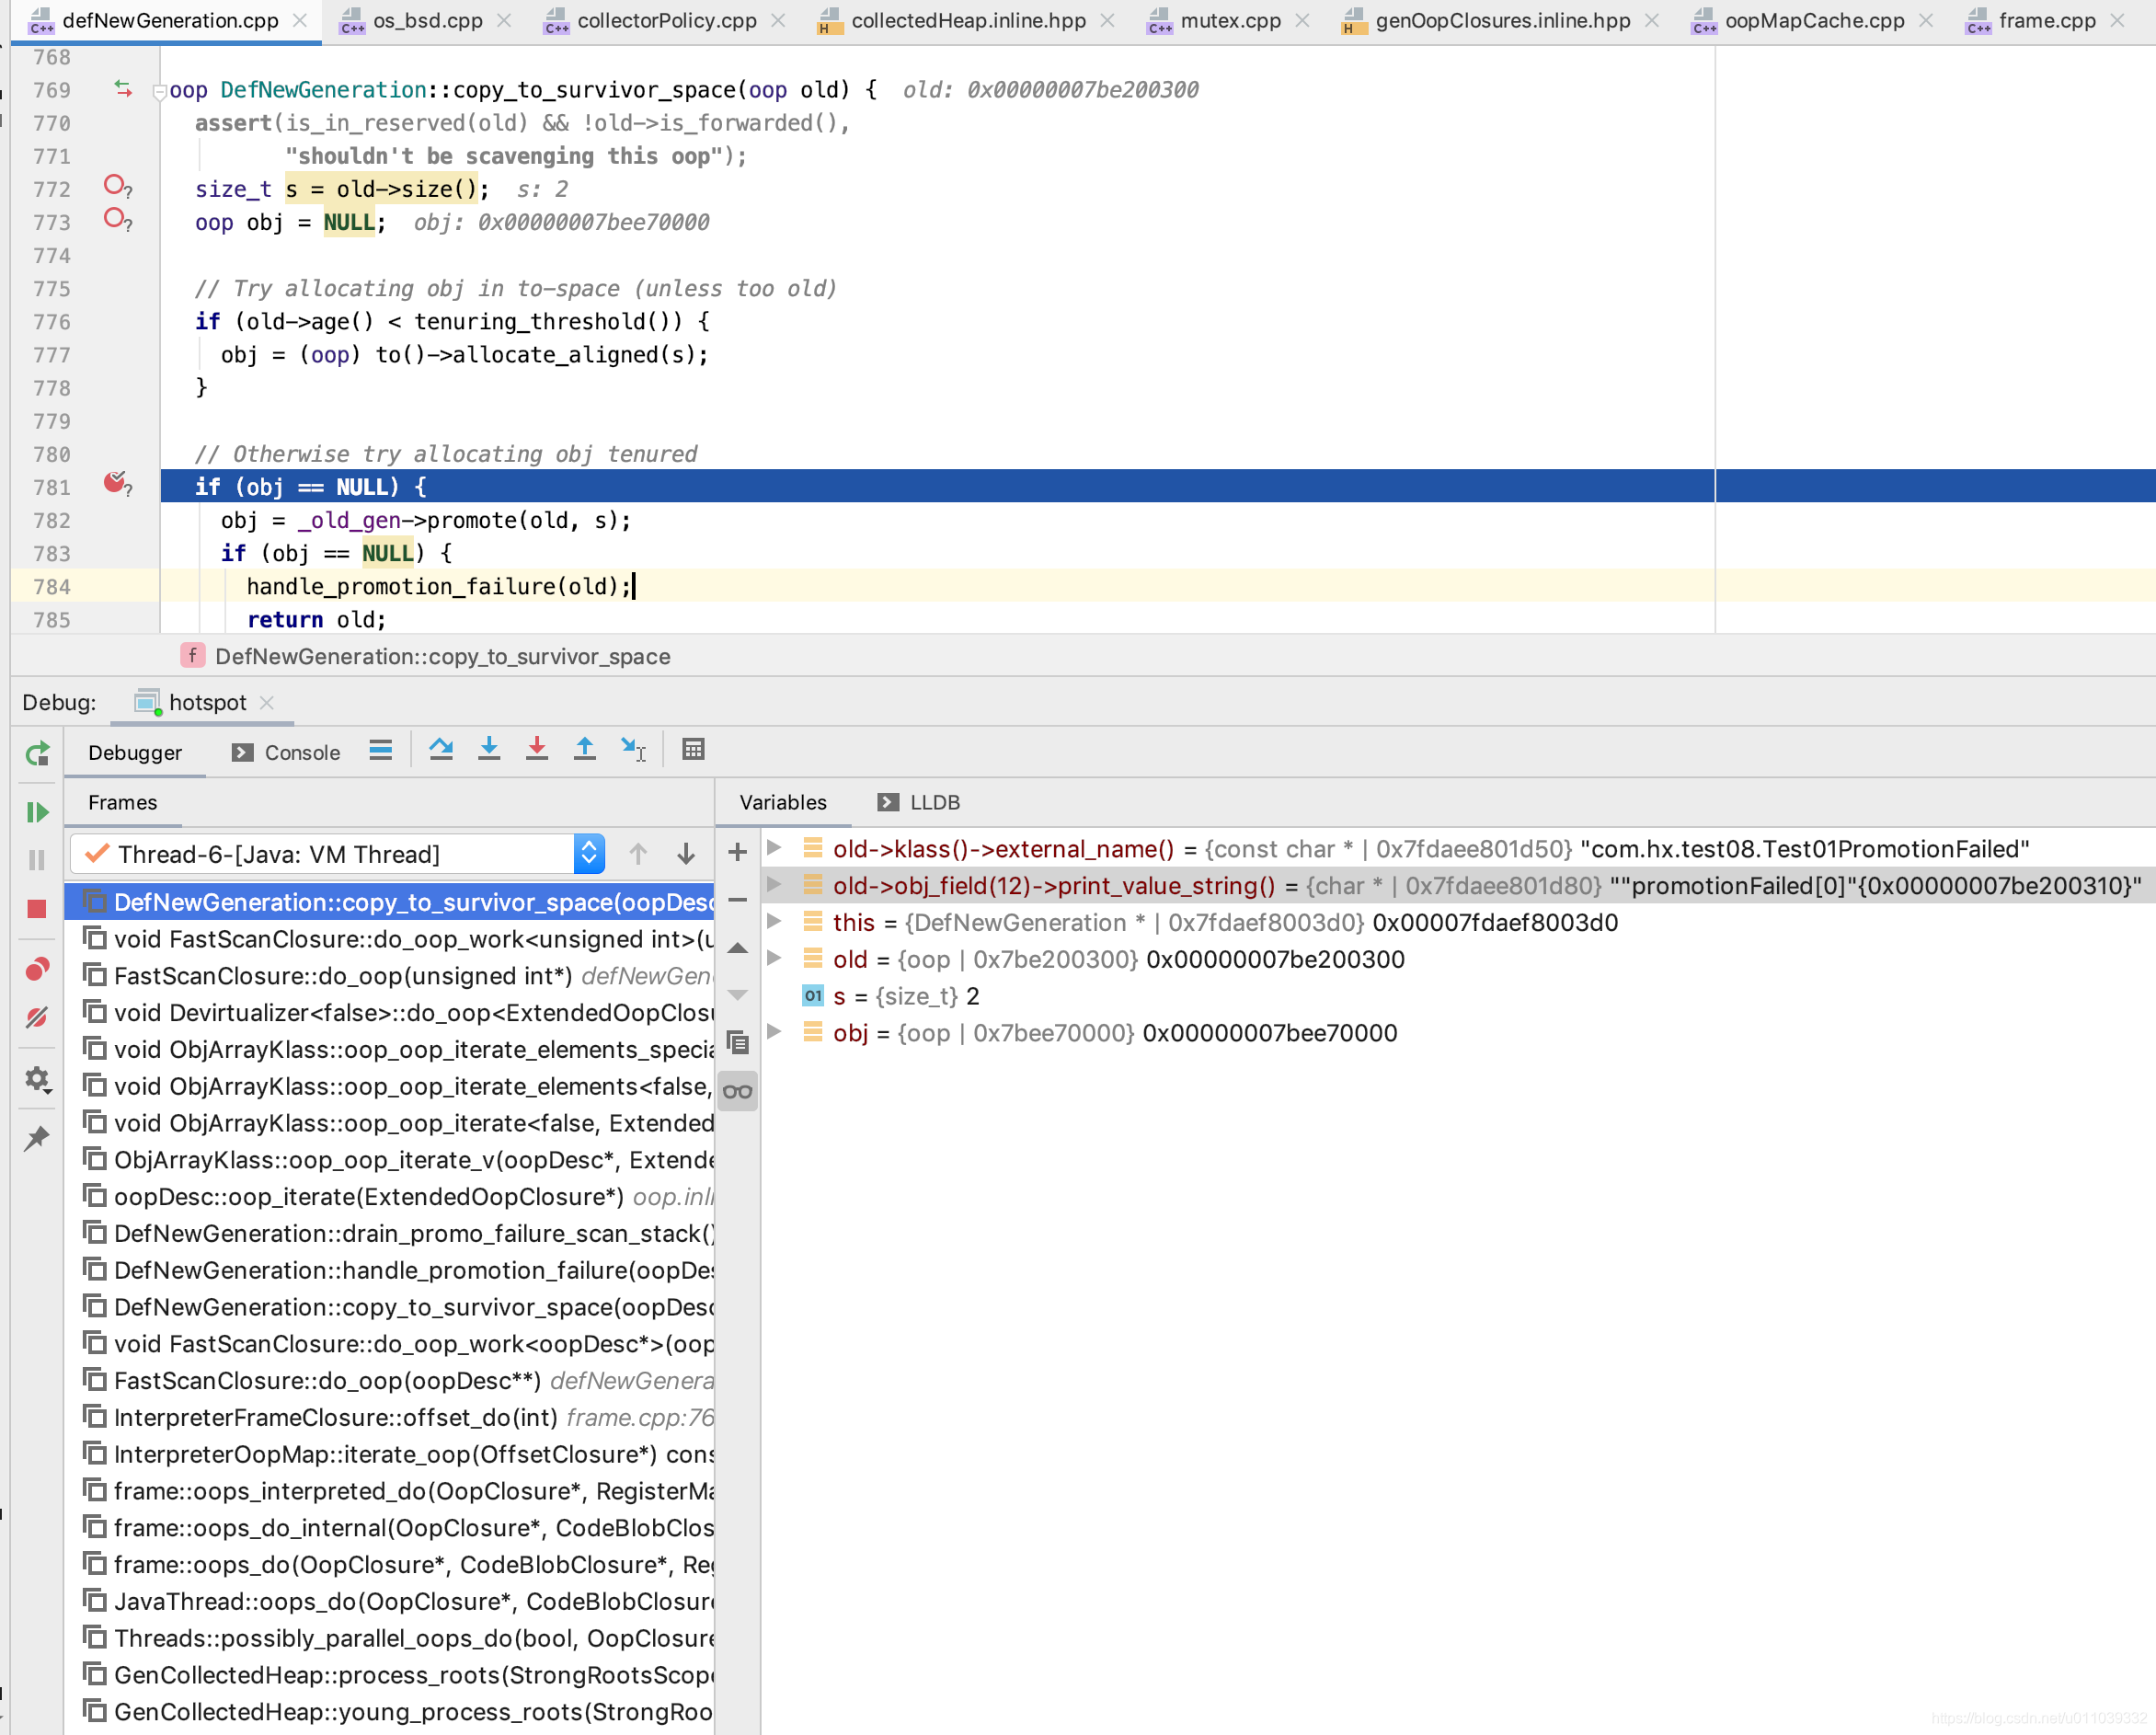
Task: Click the Step Out icon
Action: pos(585,749)
